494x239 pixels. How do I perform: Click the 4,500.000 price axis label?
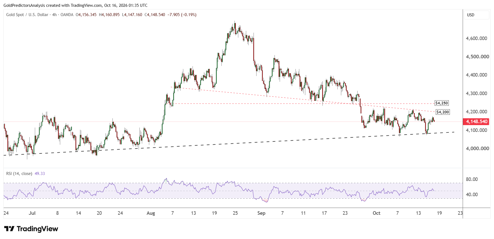pos(477,57)
